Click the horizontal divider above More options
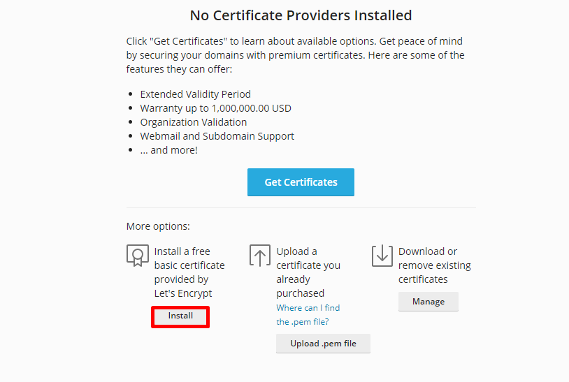Screen dimensions: 569x382 (x=301, y=207)
